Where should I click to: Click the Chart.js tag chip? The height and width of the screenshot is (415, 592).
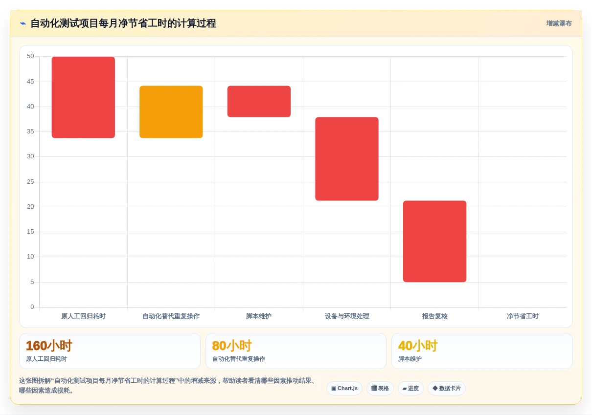344,389
